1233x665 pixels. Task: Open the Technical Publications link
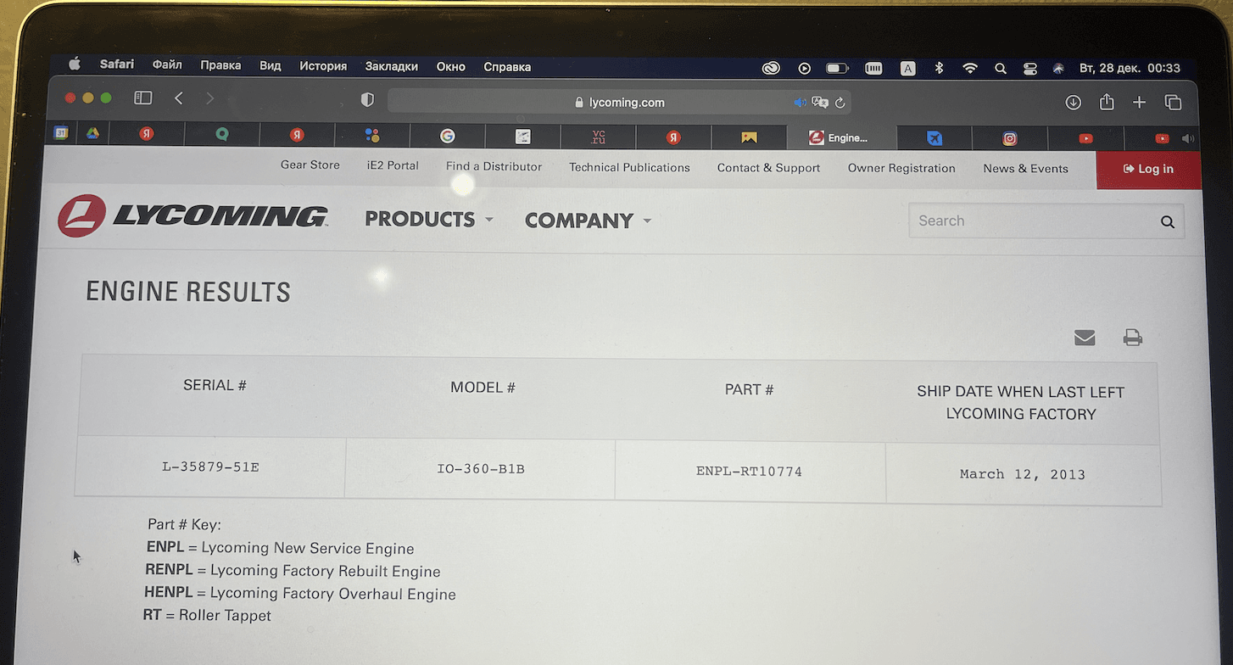pyautogui.click(x=629, y=168)
